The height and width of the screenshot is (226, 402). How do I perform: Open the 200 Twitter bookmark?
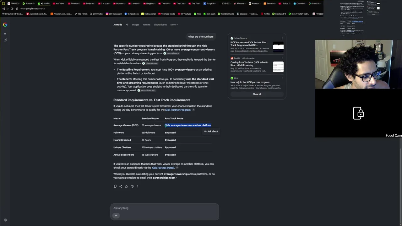(x=96, y=14)
